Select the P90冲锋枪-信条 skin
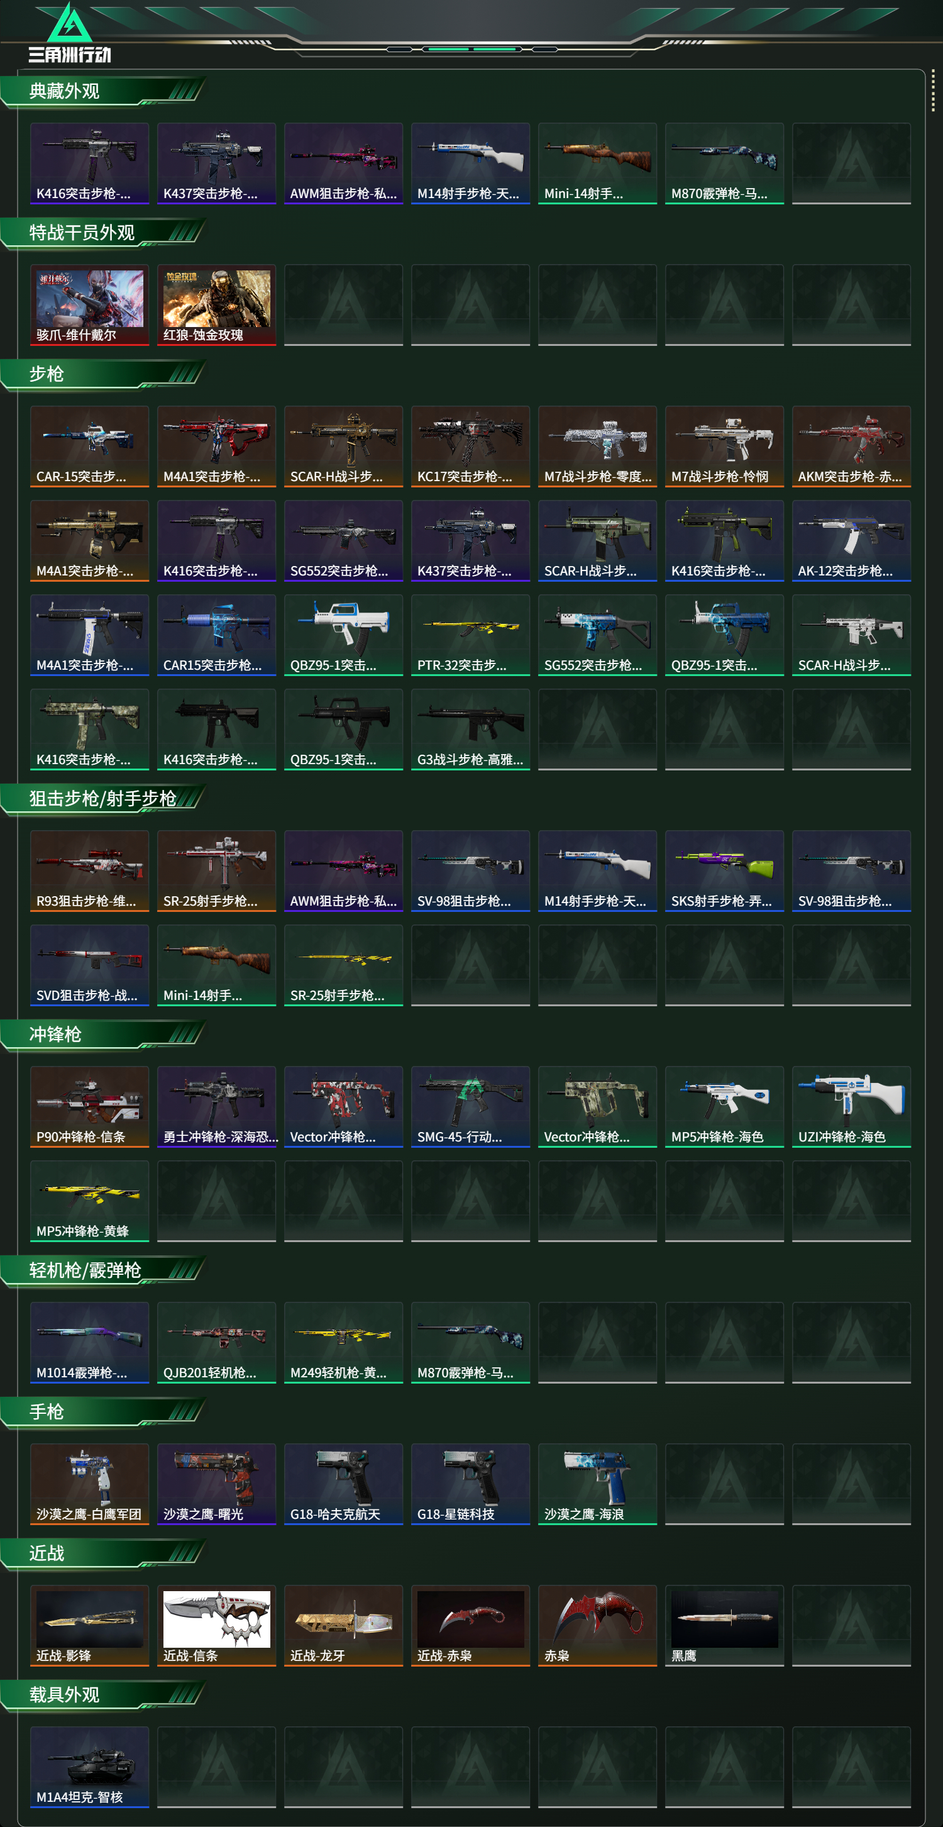This screenshot has height=1827, width=943. [89, 1106]
